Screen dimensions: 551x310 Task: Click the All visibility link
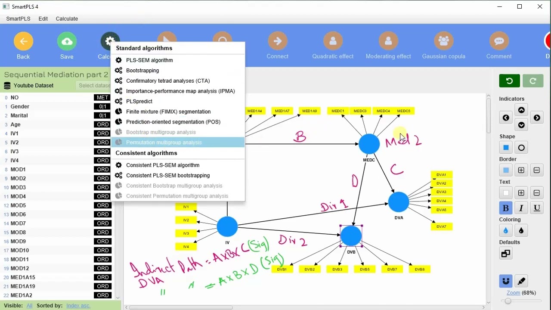pos(29,306)
